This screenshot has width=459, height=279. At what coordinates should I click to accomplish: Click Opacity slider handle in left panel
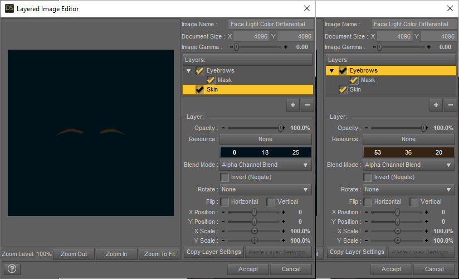point(280,128)
